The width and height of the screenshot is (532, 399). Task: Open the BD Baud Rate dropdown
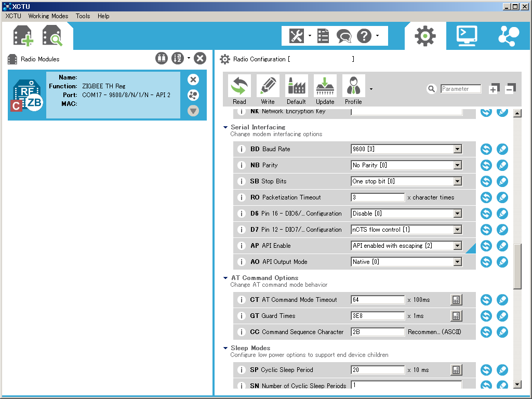point(457,149)
